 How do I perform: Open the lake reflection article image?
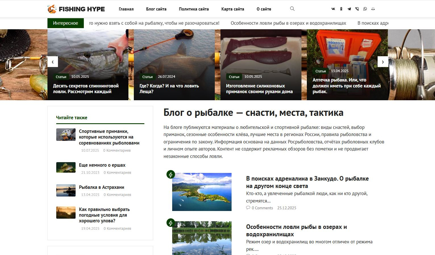[202, 238]
